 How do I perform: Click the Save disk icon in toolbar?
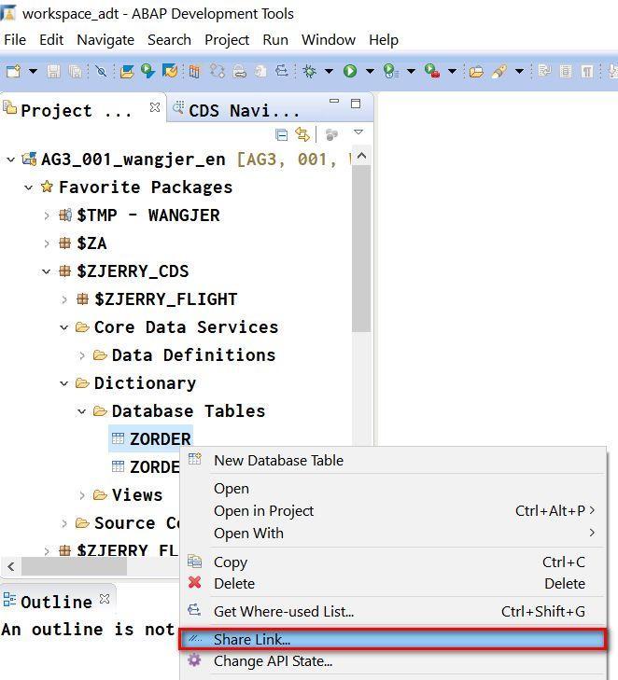[x=54, y=71]
